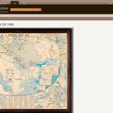
Task: Click the top statistics table inset
Action: [50, 69]
